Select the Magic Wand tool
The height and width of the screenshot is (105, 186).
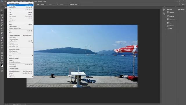pos(2,18)
